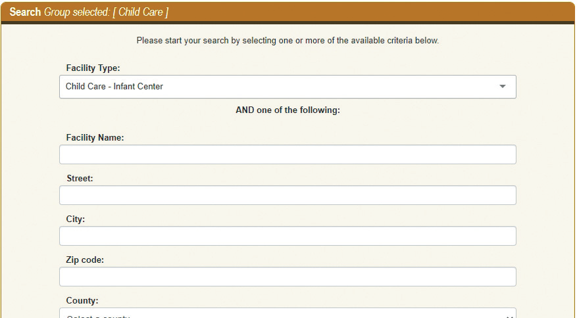Viewport: 577px width, 318px height.
Task: Select the 'Child Care - Infant Center' value text
Action: coord(114,87)
